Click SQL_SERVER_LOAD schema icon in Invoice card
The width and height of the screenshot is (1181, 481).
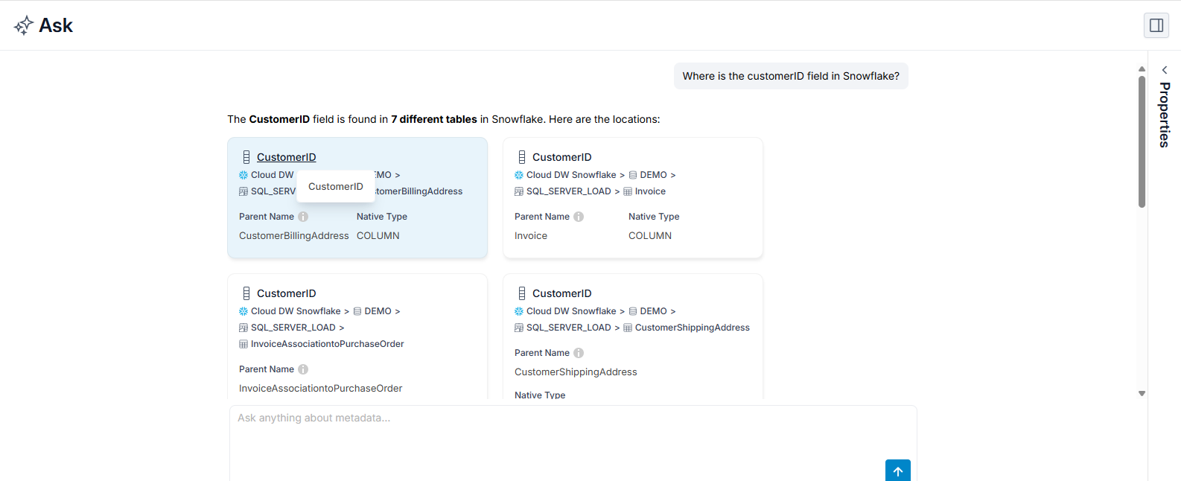(x=519, y=191)
